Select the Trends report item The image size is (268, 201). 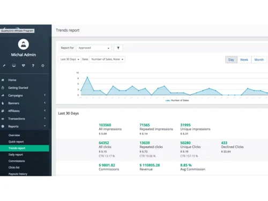(25, 148)
